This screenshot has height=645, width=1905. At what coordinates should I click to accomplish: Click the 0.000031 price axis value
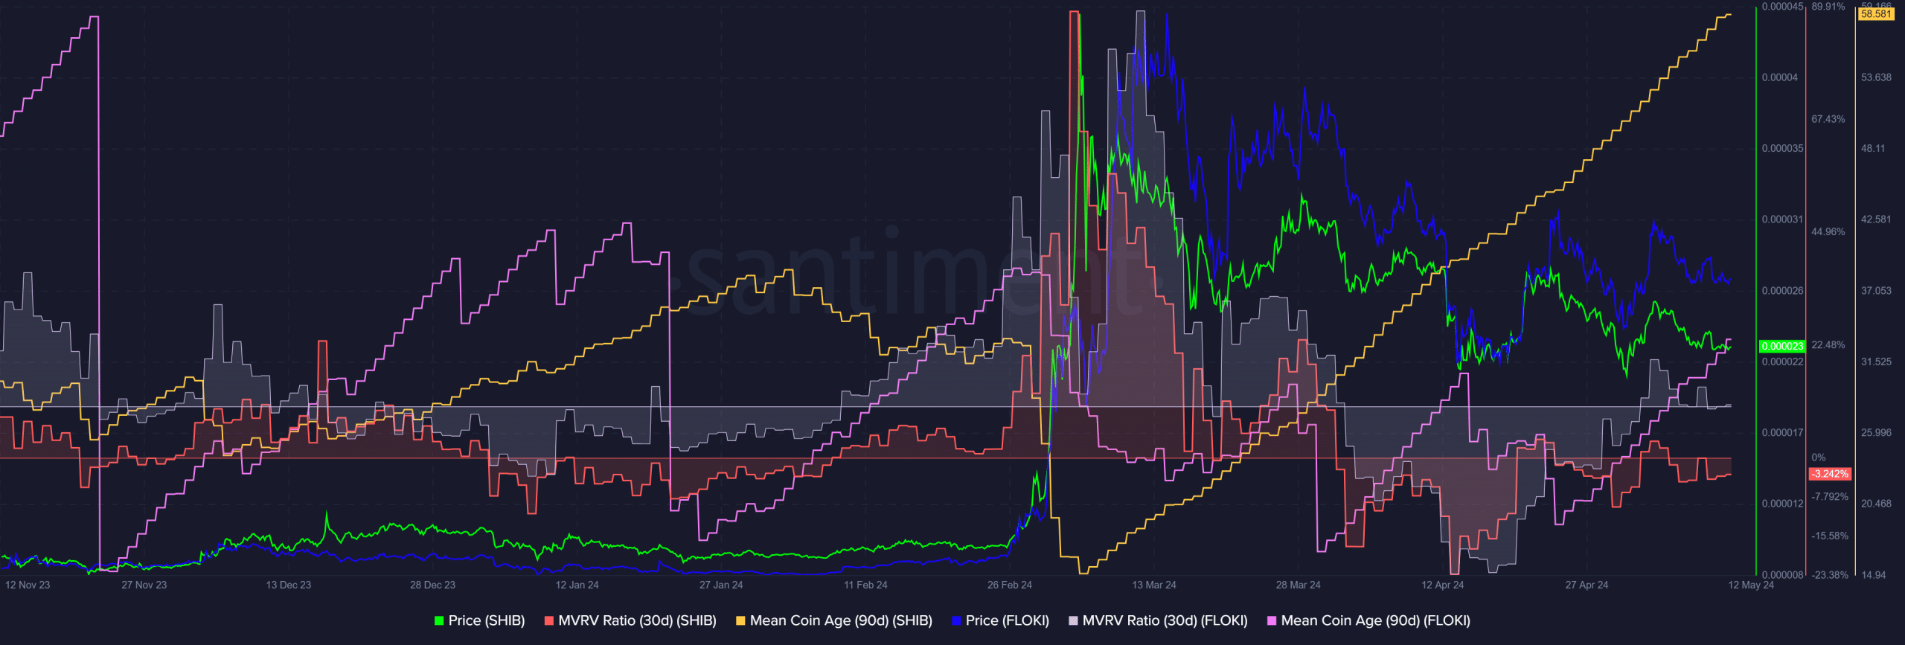1782,219
